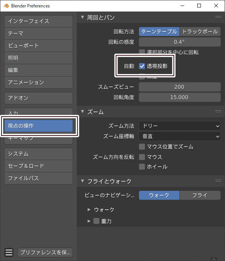Open the ファイルパス preferences tab
This screenshot has height=261, width=225.
pyautogui.click(x=39, y=178)
